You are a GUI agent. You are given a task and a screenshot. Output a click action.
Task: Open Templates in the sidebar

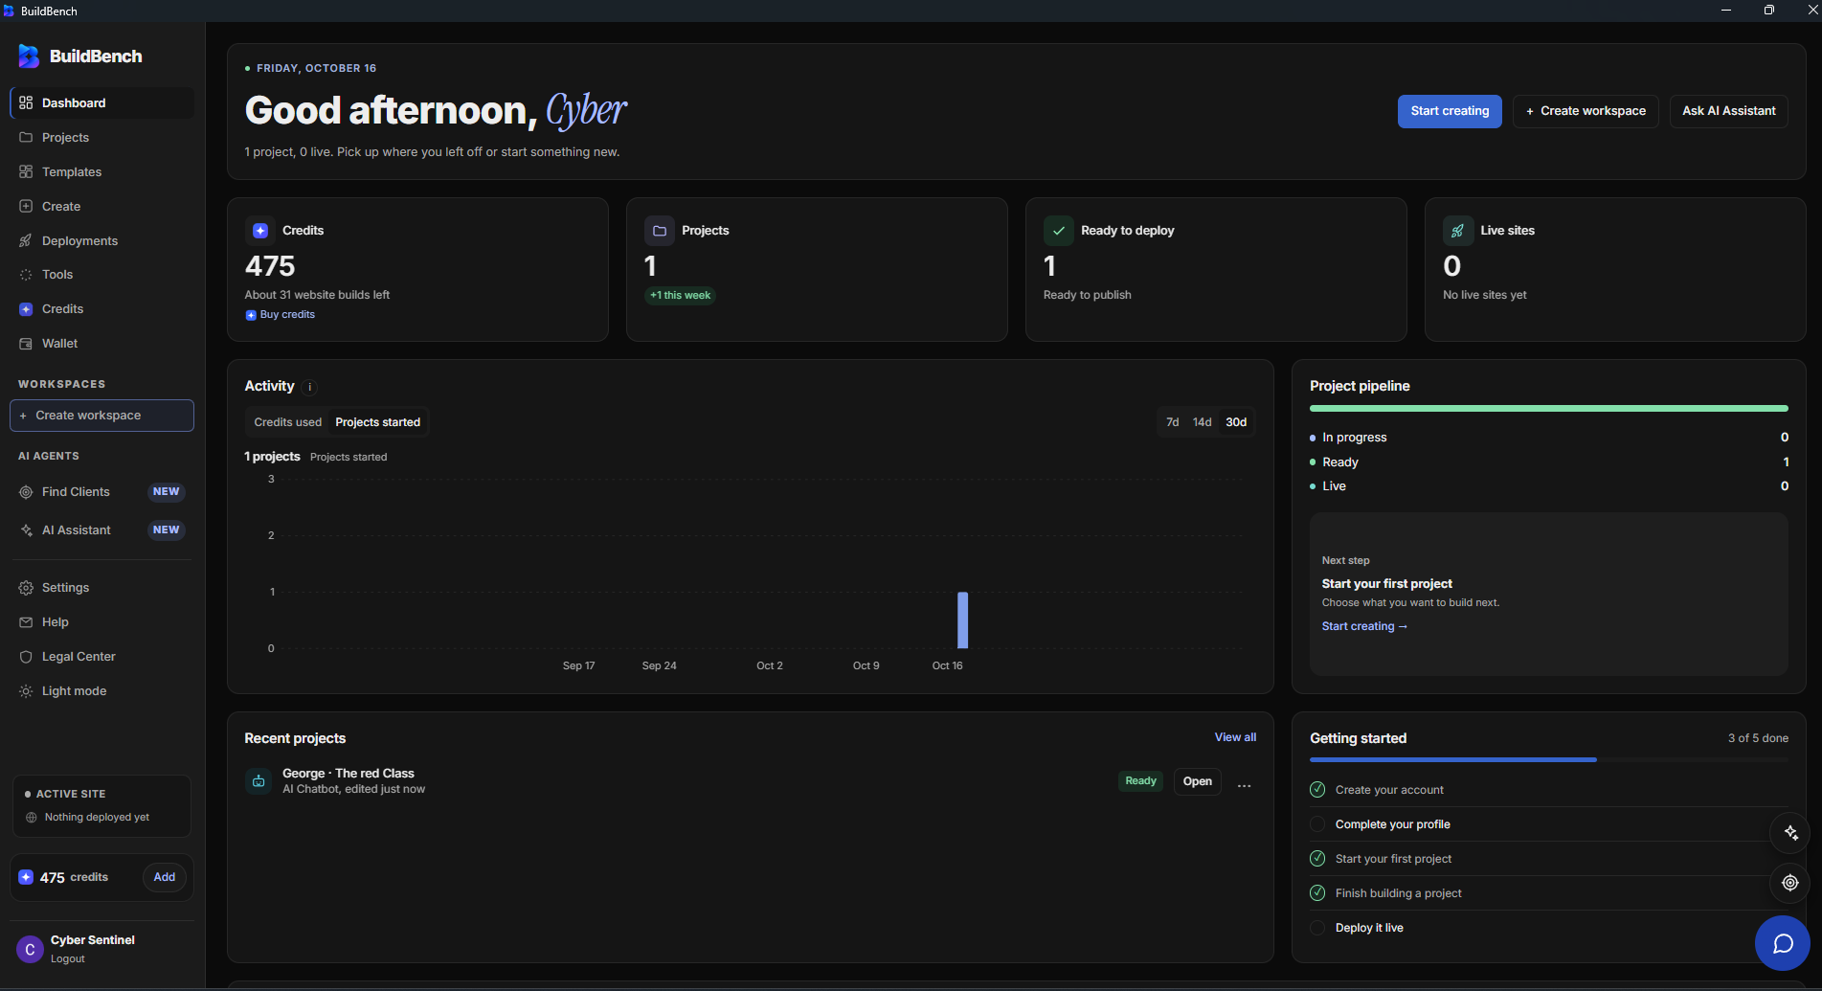101,172
